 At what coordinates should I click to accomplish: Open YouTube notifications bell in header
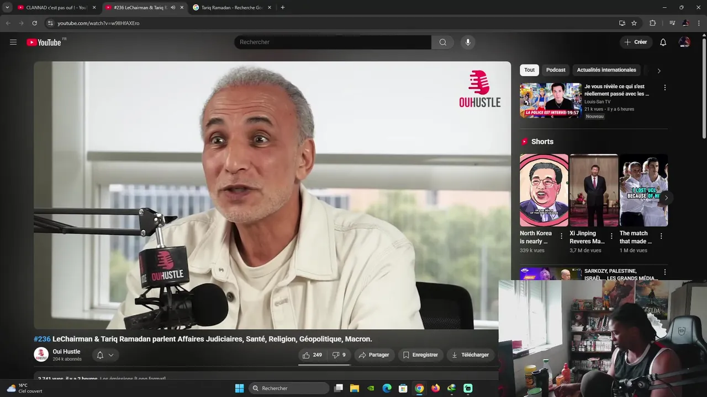pos(663,42)
